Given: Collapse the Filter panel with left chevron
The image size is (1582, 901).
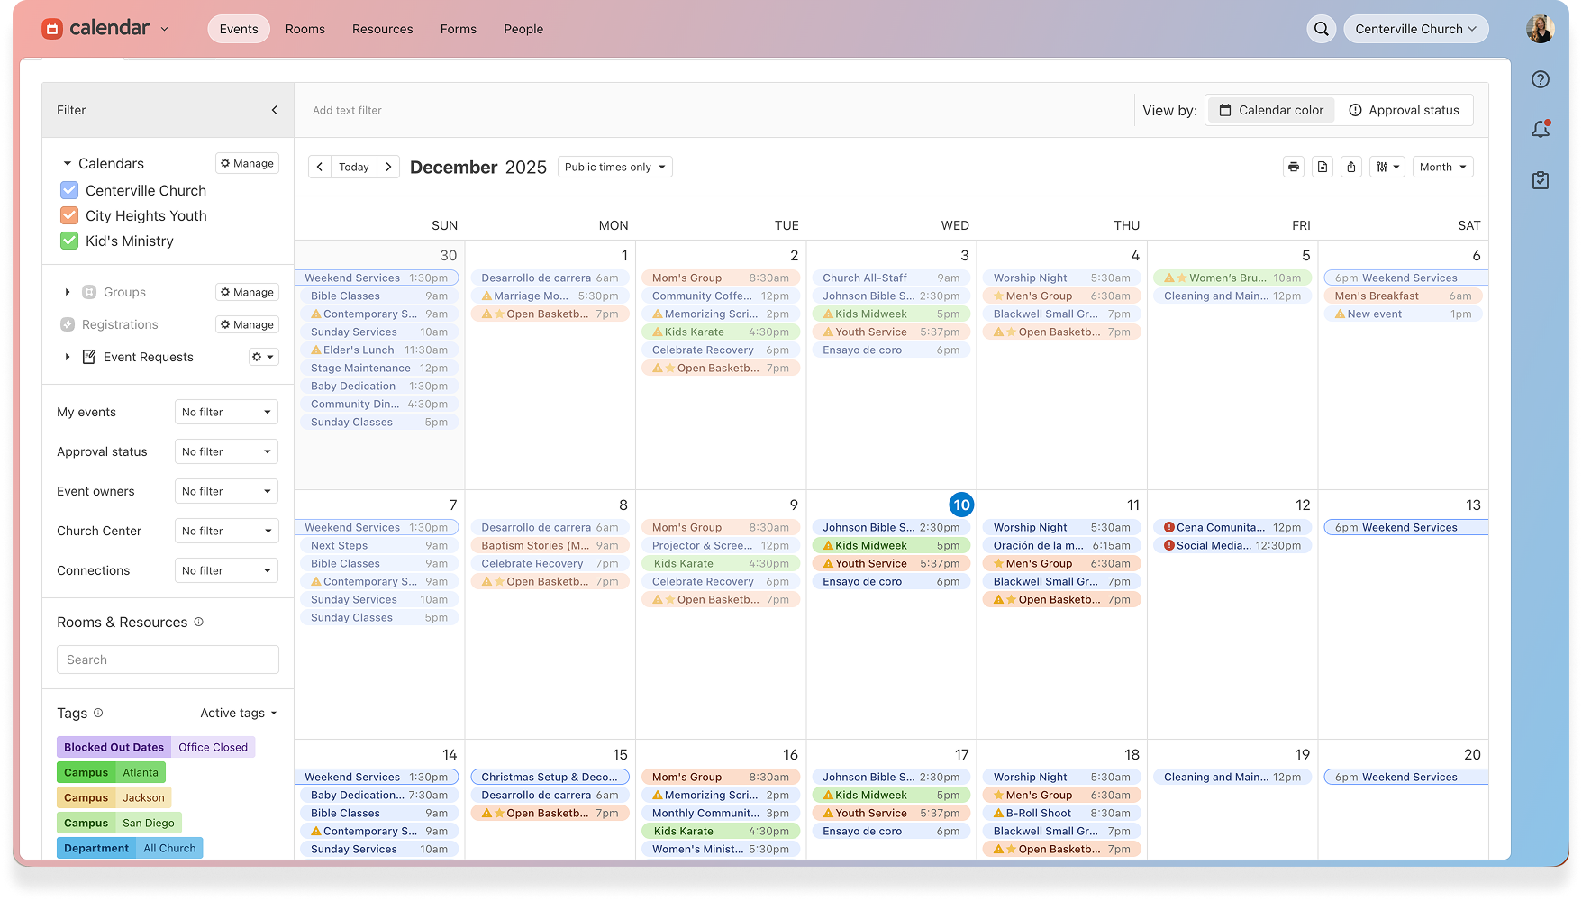Looking at the screenshot, I should [275, 110].
